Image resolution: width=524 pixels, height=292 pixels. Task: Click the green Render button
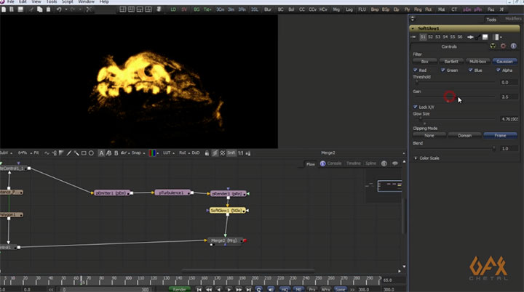coord(180,289)
